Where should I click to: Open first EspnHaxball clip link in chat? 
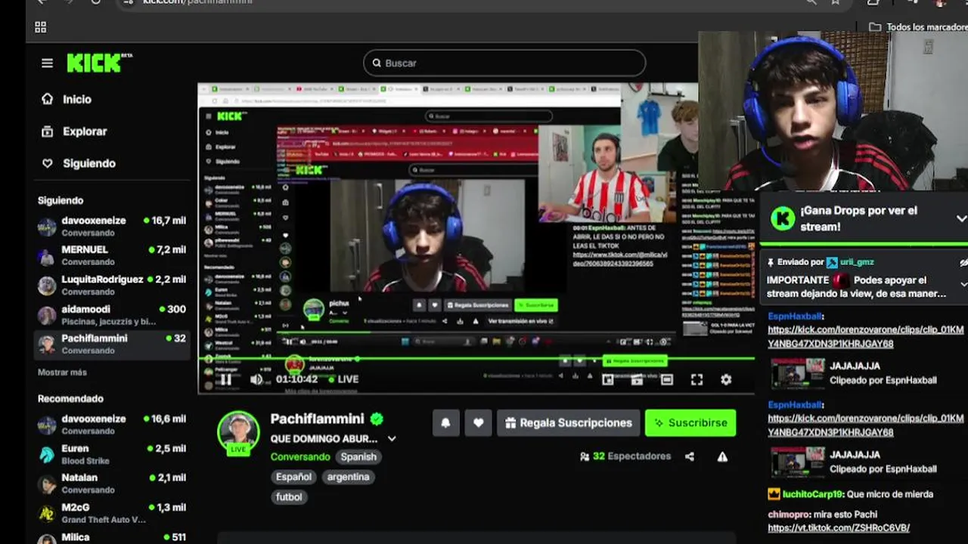[x=866, y=337]
